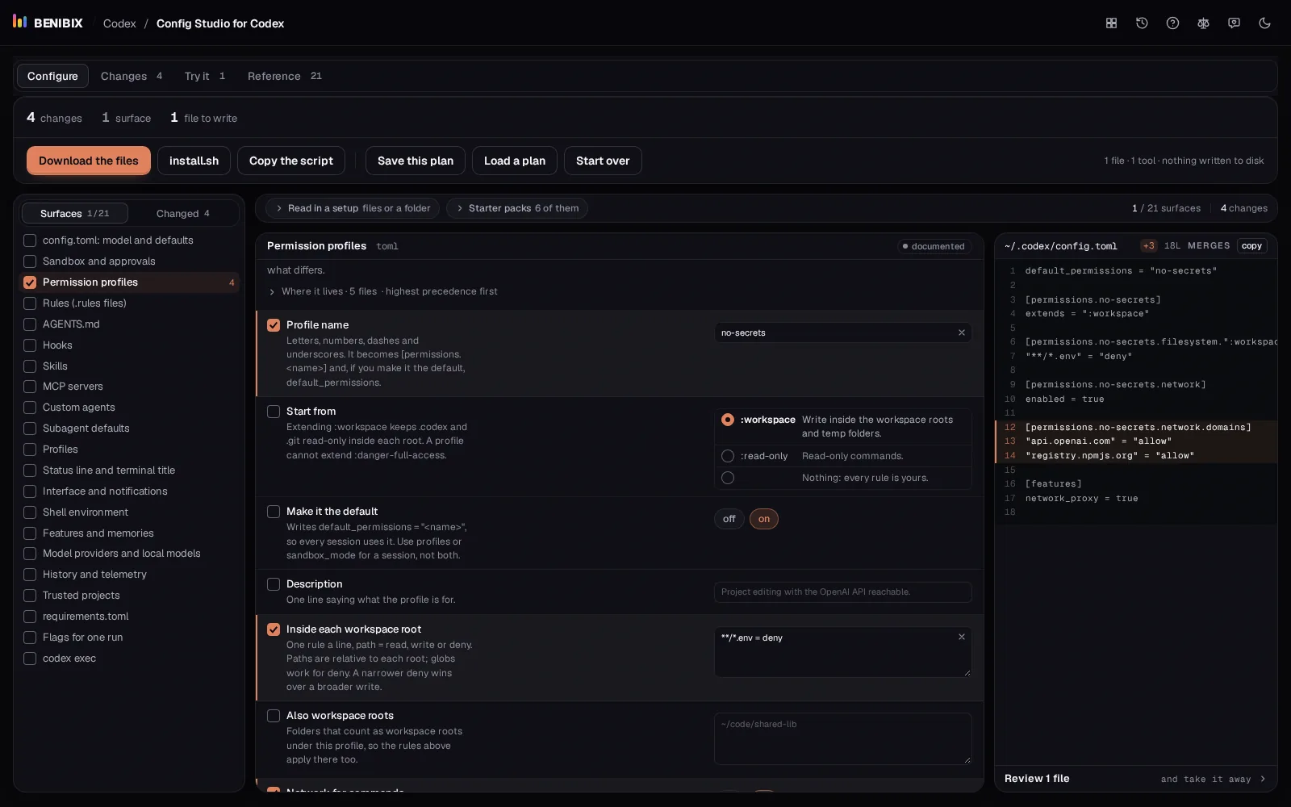Check the Profiles surface
Screen dimensions: 1291x807
(x=30, y=449)
